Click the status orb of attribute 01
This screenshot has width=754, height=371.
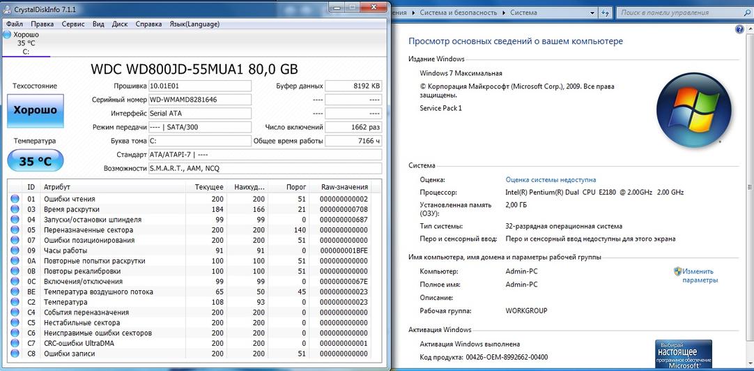(15, 199)
